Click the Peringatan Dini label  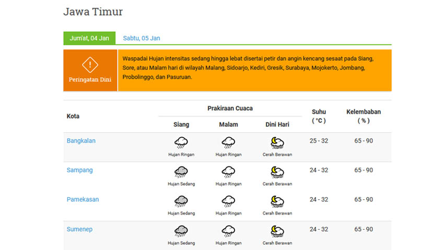point(90,79)
